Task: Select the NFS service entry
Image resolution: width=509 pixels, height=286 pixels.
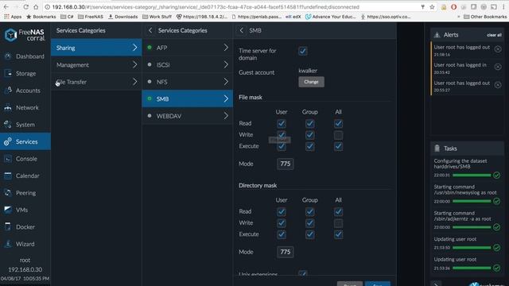Action: pyautogui.click(x=188, y=82)
